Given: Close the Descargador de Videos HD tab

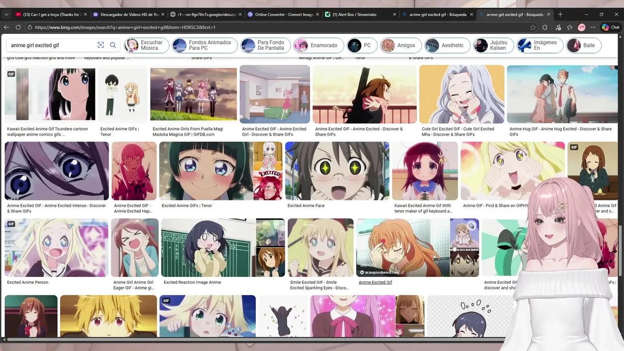Looking at the screenshot, I should click(x=162, y=15).
